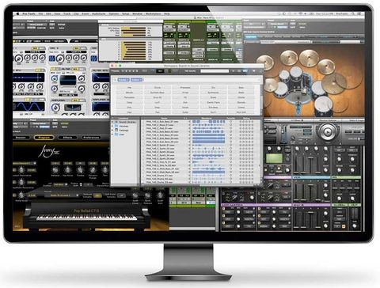Click the blue waveform icon of second oscillator
The image size is (380, 288).
pos(52,59)
